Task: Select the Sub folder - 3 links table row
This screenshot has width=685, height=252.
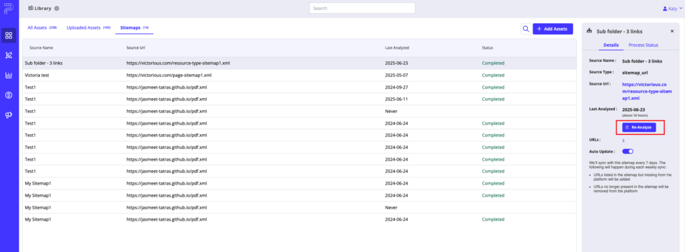Action: pos(300,63)
